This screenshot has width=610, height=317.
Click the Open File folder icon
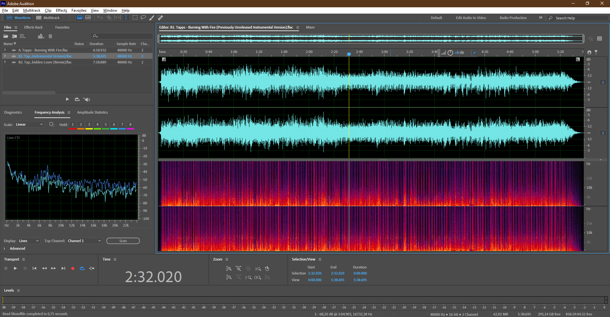pos(6,36)
